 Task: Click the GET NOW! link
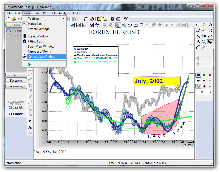(16, 114)
